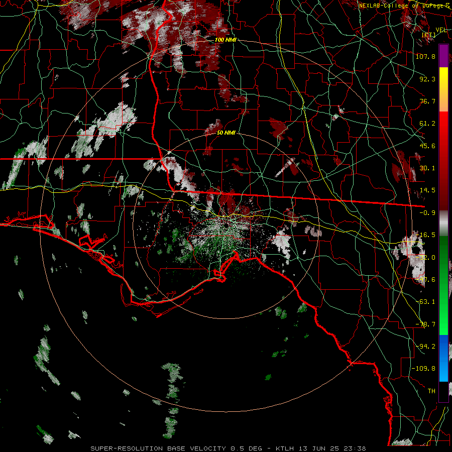The image size is (452, 452).
Task: Pick the gray near-zero color bar segment
Action: 443,223
